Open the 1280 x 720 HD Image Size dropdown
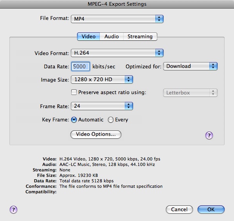 click(x=102, y=79)
